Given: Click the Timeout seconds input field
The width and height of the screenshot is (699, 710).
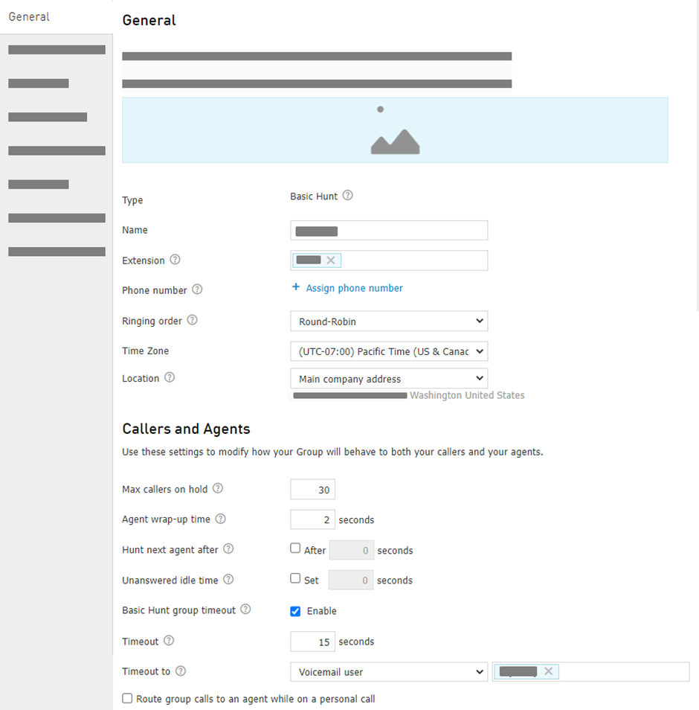Looking at the screenshot, I should click(x=312, y=642).
